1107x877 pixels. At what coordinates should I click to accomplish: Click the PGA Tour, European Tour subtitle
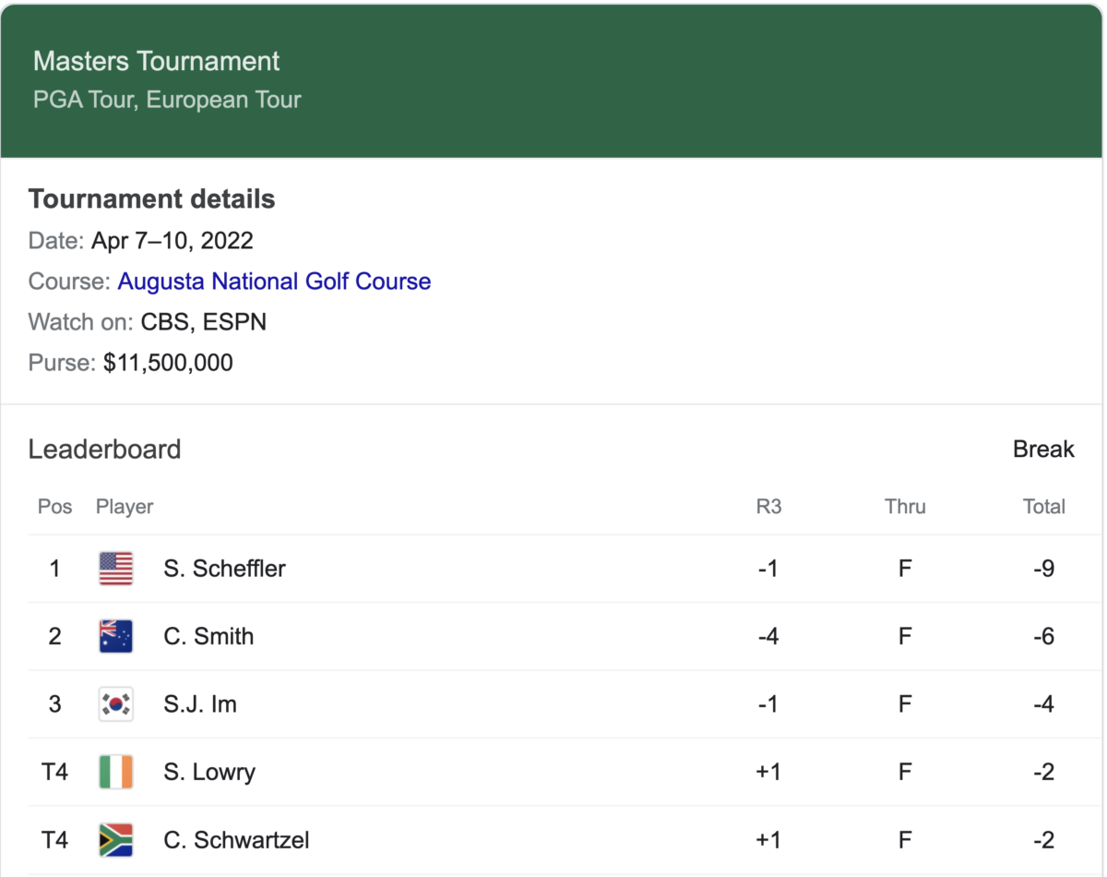pos(167,100)
